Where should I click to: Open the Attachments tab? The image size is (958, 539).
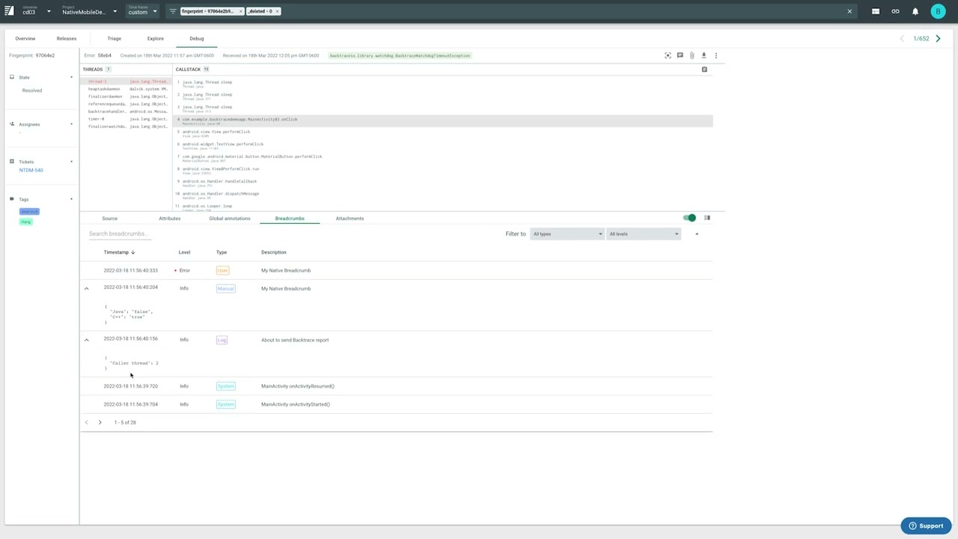tap(350, 219)
